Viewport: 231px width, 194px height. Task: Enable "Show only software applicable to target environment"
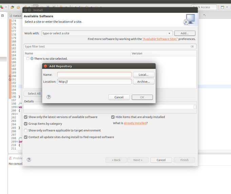[26, 131]
